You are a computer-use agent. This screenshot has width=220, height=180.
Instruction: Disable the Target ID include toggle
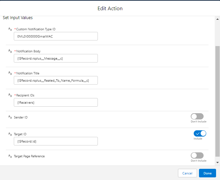[x=200, y=133]
